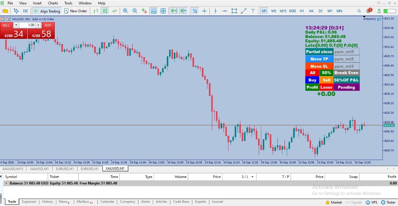Screen dimensions: 398x206
Task: Select the M5 timeframe
Action: point(274,11)
